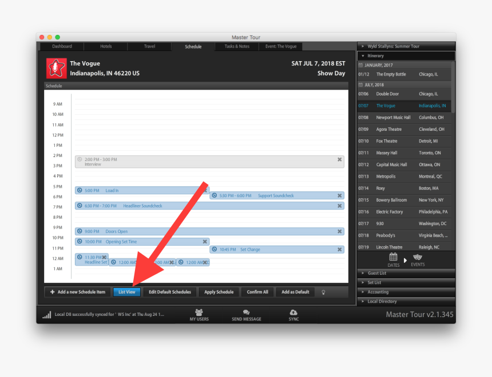The width and height of the screenshot is (492, 377).
Task: Click Confirm All
Action: [257, 292]
